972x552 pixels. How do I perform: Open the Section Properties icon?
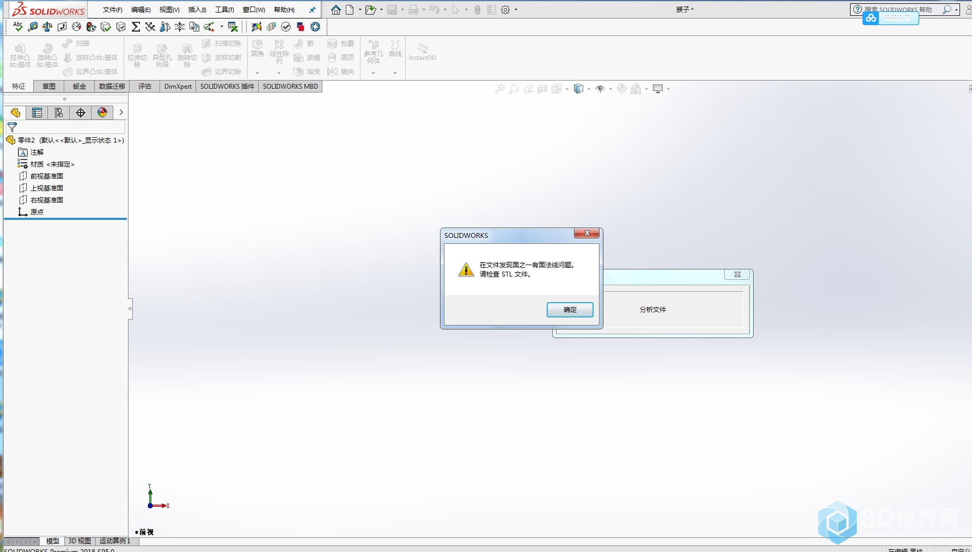pyautogui.click(x=62, y=27)
